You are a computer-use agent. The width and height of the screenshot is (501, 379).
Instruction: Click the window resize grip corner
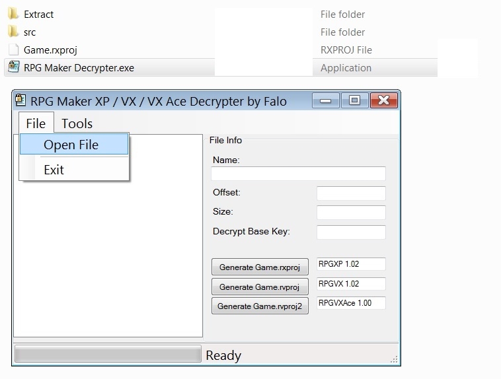coord(395,359)
